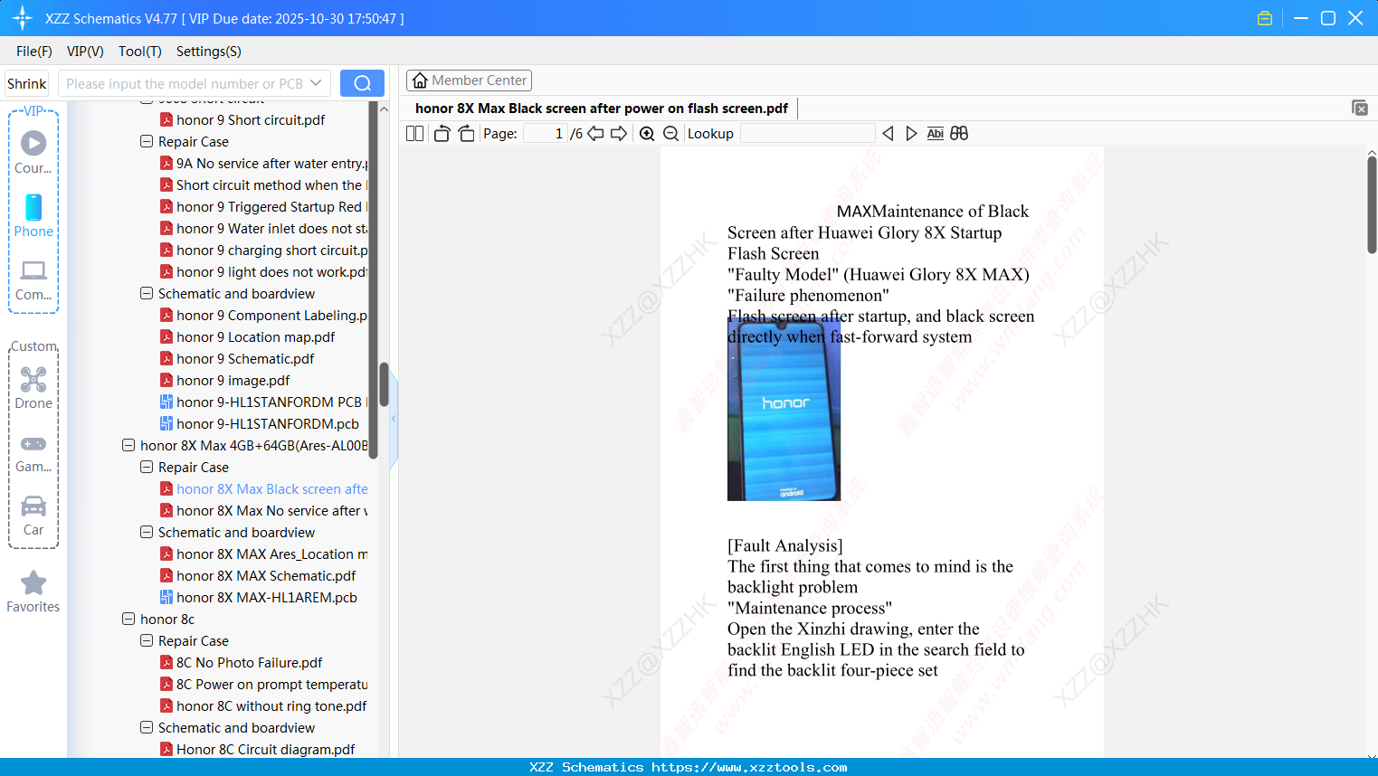Close the document tab panel icon
This screenshot has width=1378, height=776.
click(x=1359, y=108)
